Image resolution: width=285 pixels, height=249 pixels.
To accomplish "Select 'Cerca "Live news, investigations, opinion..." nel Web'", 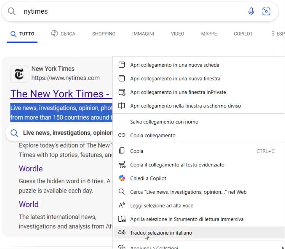I will [199, 192].
